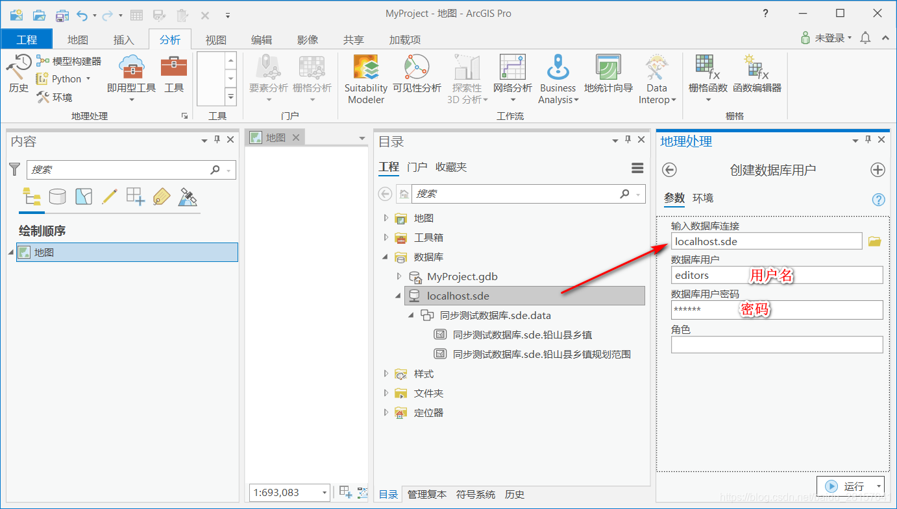Open the map scale dropdown 1:693,083
The height and width of the screenshot is (509, 897).
pyautogui.click(x=324, y=493)
